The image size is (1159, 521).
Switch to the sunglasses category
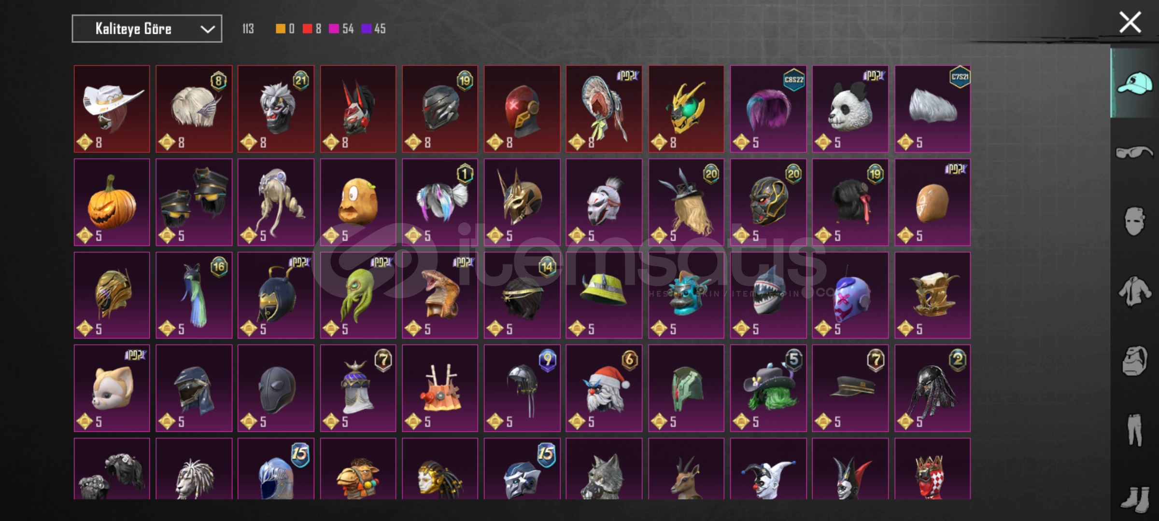(1134, 153)
